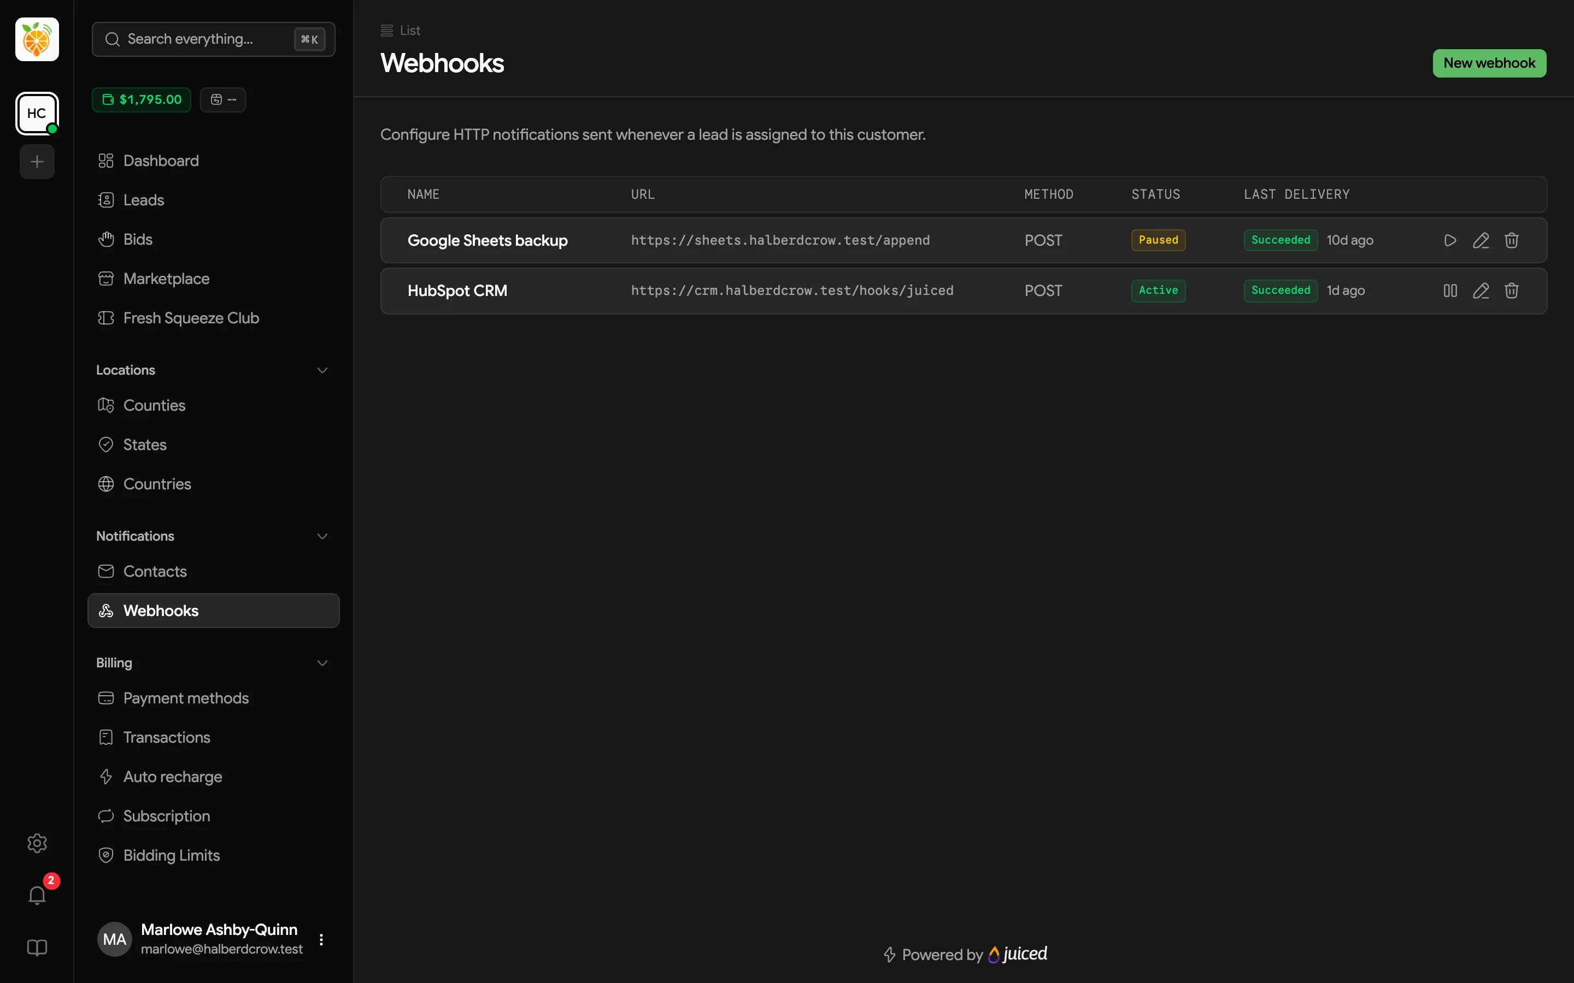Open the Leads page
Screen dimensions: 1574x983
coord(213,200)
